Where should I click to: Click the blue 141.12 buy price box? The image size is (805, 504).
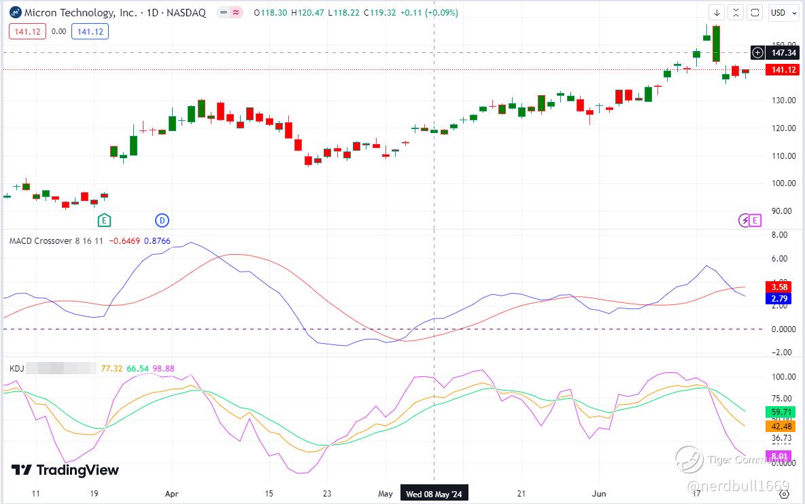[x=90, y=32]
